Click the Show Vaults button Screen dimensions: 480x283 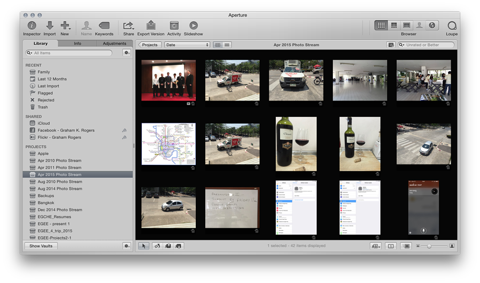coord(41,246)
